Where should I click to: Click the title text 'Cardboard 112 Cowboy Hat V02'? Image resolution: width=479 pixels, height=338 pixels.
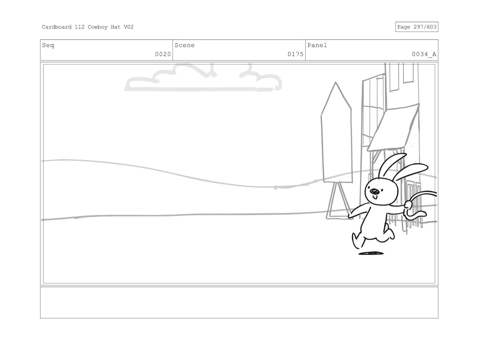point(88,27)
